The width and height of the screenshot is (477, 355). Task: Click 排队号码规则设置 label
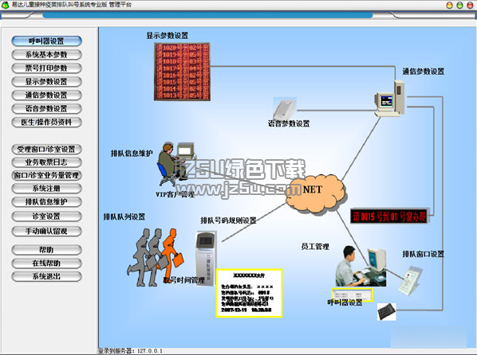click(x=228, y=220)
